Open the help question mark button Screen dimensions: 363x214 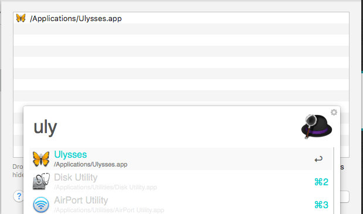point(19,196)
